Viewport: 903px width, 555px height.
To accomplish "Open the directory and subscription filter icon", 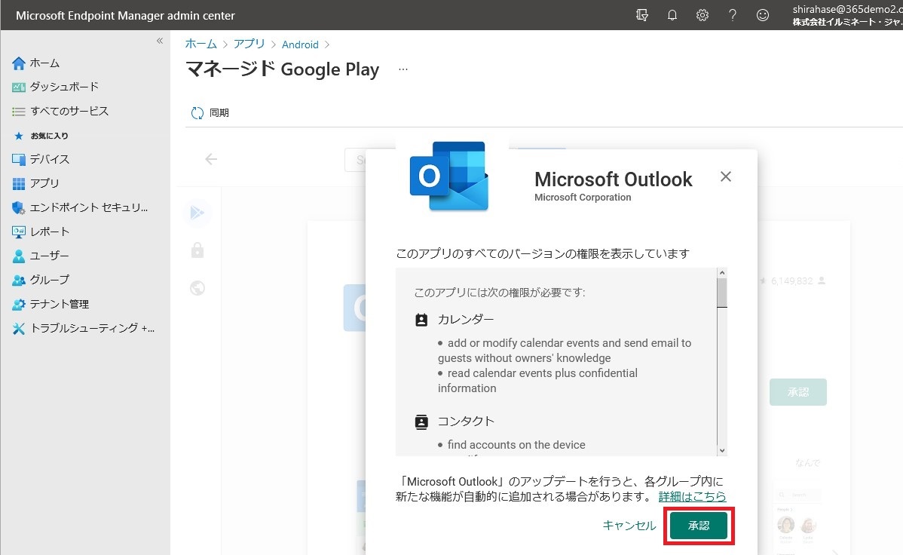I will (x=642, y=16).
